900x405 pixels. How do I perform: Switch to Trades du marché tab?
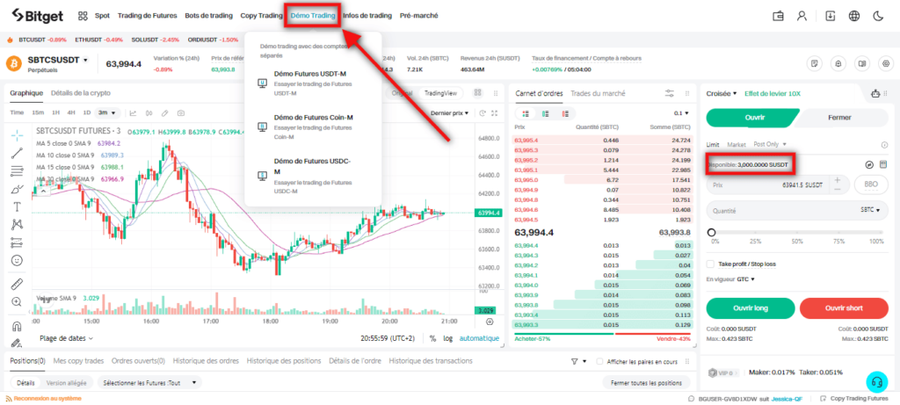(x=598, y=93)
